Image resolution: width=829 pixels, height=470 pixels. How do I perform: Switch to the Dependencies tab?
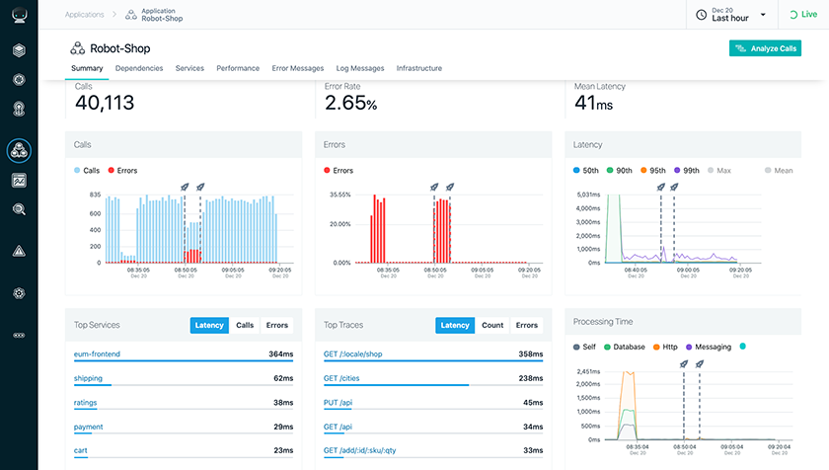pos(139,68)
